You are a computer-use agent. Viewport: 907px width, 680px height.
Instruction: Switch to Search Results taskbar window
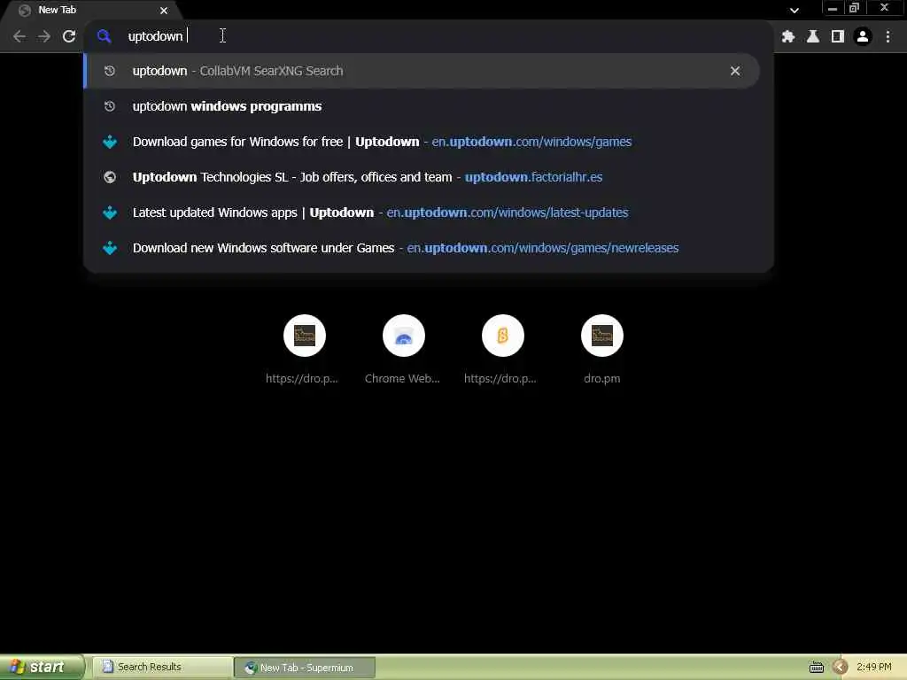(161, 668)
